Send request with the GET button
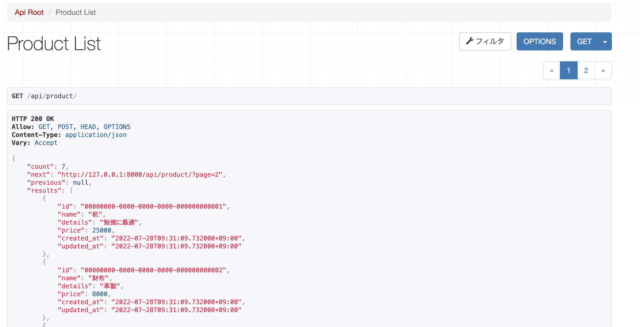 [x=584, y=41]
